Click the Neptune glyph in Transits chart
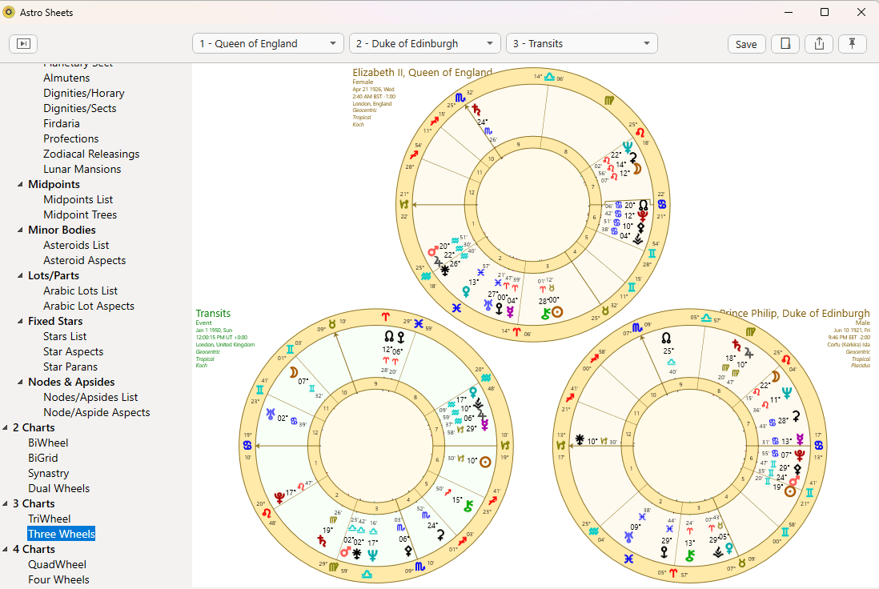Image resolution: width=879 pixels, height=589 pixels. tap(372, 555)
